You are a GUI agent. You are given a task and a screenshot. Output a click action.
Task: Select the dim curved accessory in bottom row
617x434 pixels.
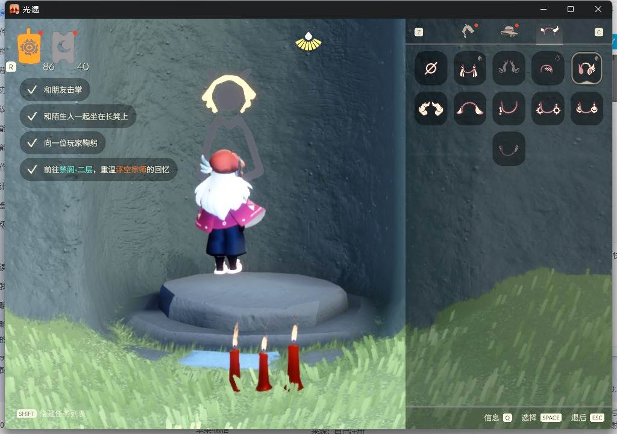509,148
